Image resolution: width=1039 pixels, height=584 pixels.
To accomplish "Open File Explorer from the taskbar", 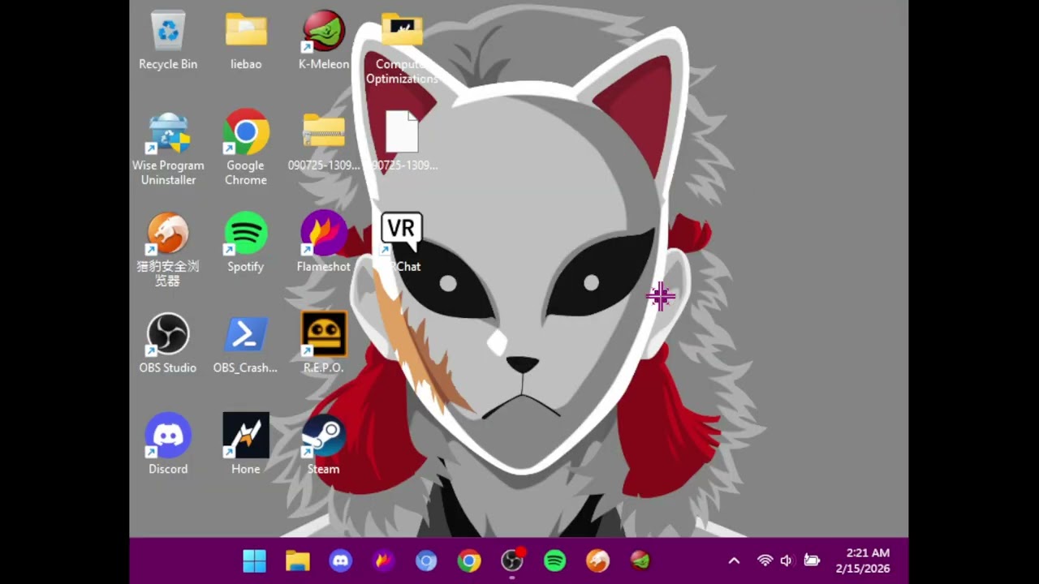I will click(298, 560).
